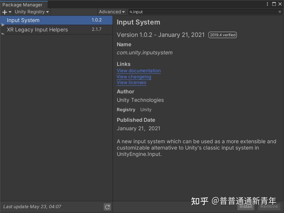Click the View changelog link
284x213 pixels.
pos(134,76)
